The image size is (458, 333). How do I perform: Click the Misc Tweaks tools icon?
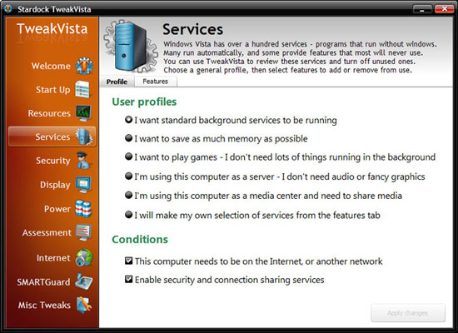coord(84,305)
